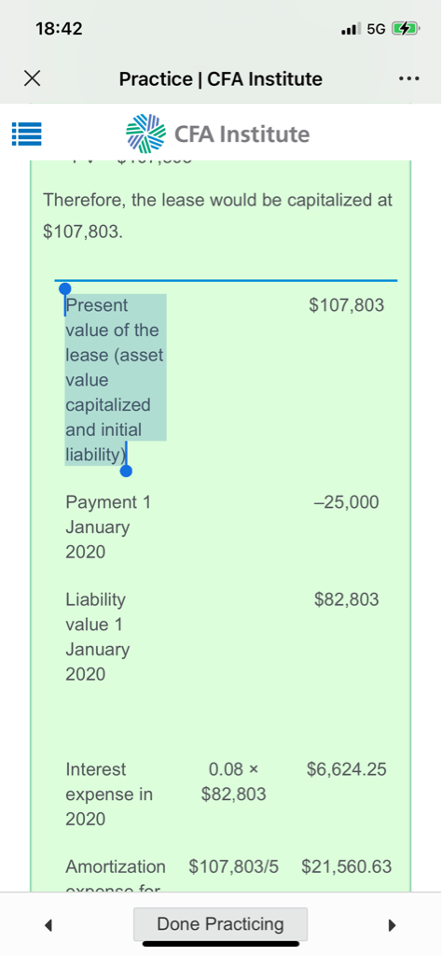Viewport: 442px width, 956px height.
Task: Tap the CFA Institute logo
Action: 218,134
